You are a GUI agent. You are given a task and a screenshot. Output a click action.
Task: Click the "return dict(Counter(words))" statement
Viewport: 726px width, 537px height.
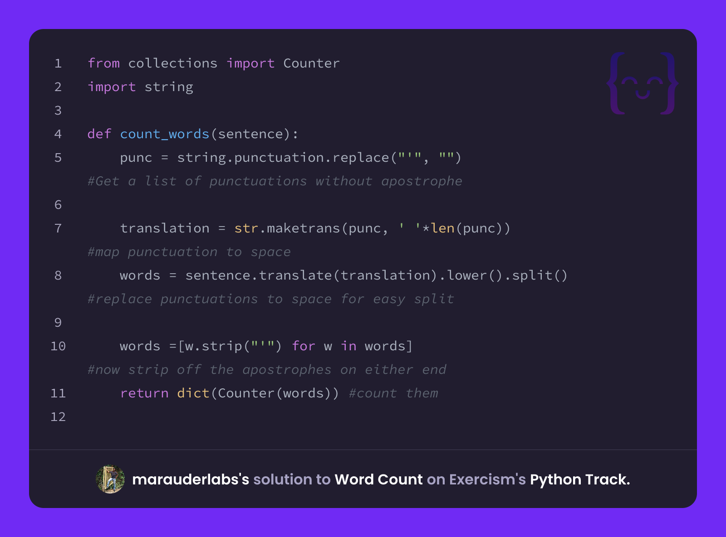(x=230, y=393)
